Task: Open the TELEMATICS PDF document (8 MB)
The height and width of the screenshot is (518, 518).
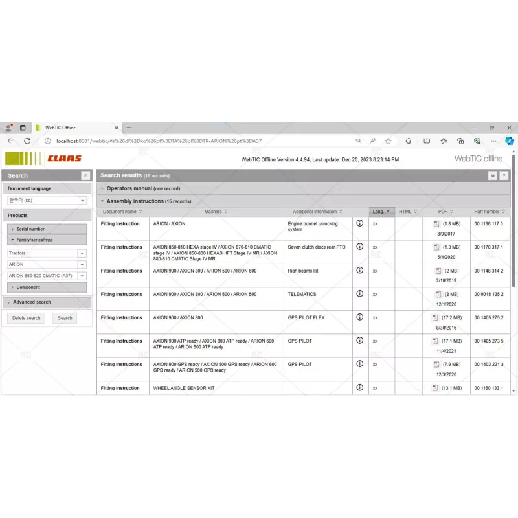Action: pos(436,294)
